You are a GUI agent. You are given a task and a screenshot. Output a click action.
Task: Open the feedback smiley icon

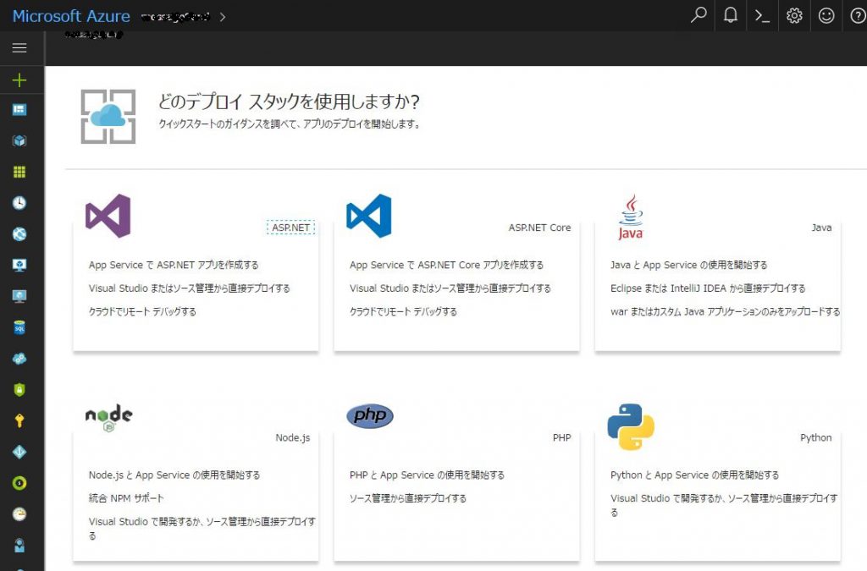(x=826, y=15)
